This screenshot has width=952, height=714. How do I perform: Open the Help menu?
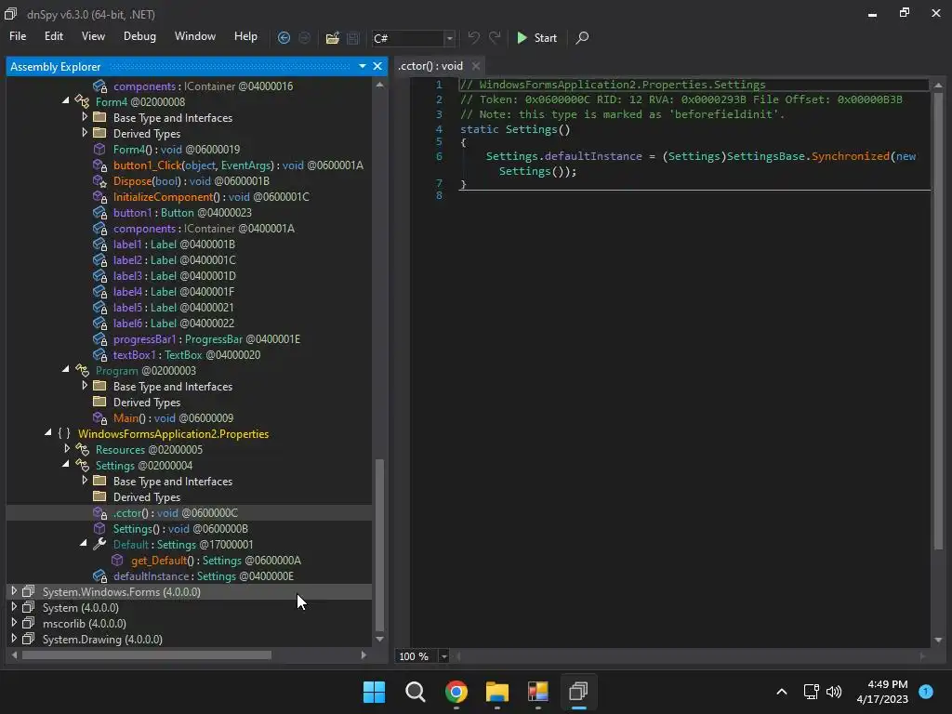click(245, 36)
